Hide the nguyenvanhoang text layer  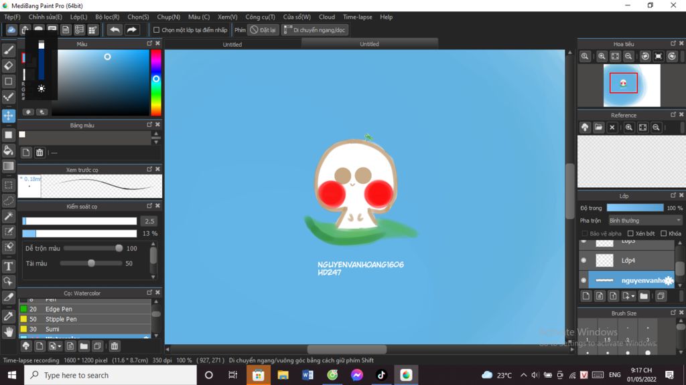pos(584,280)
